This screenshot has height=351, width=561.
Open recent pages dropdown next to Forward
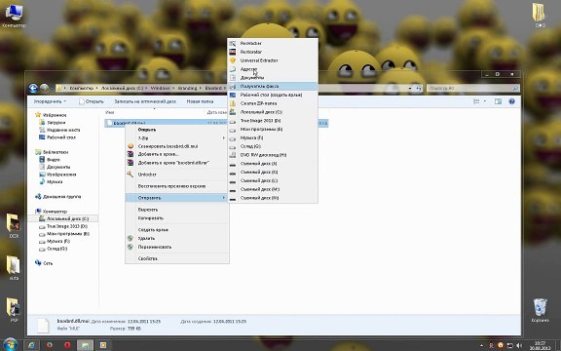(x=53, y=88)
